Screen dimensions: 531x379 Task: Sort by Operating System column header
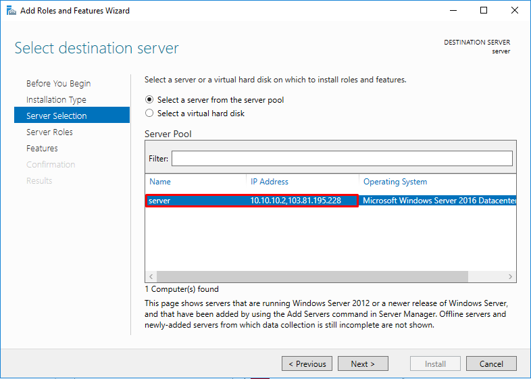click(395, 182)
